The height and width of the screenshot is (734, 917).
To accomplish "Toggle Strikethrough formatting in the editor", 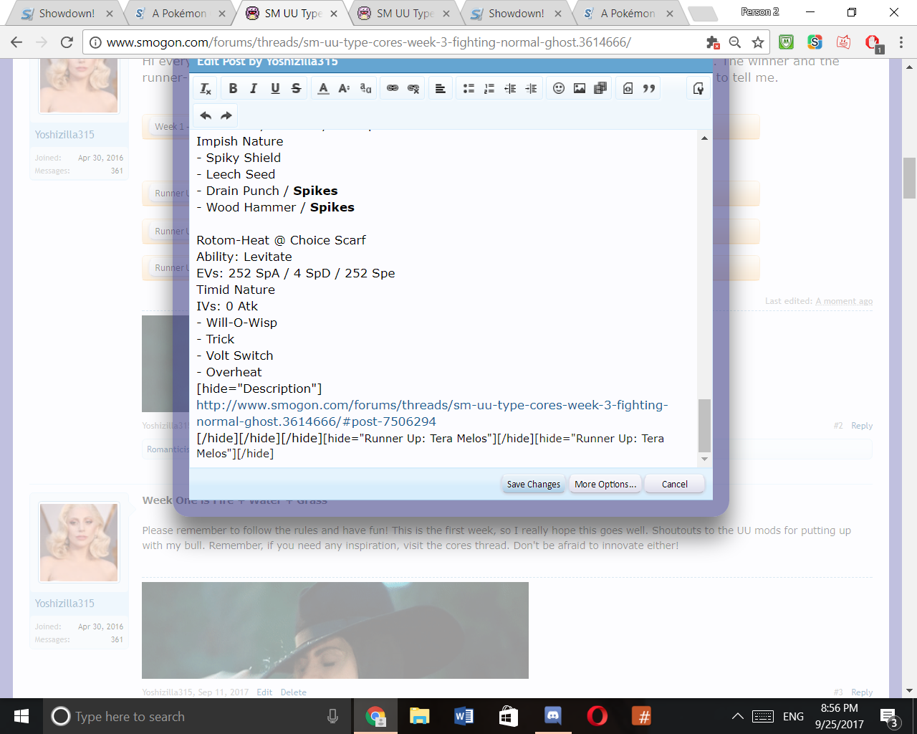I will [x=296, y=88].
